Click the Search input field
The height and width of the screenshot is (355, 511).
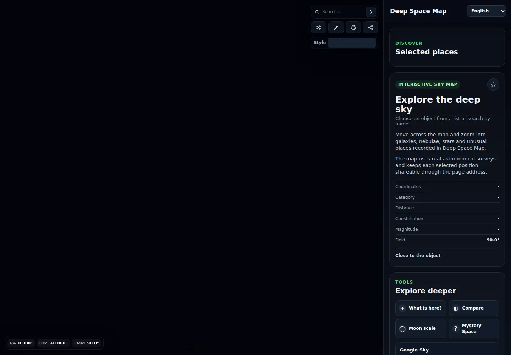(x=342, y=12)
